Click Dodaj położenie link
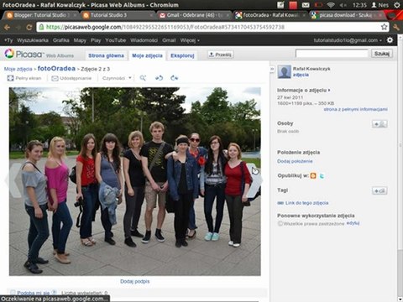403x302 pixels. [x=295, y=161]
